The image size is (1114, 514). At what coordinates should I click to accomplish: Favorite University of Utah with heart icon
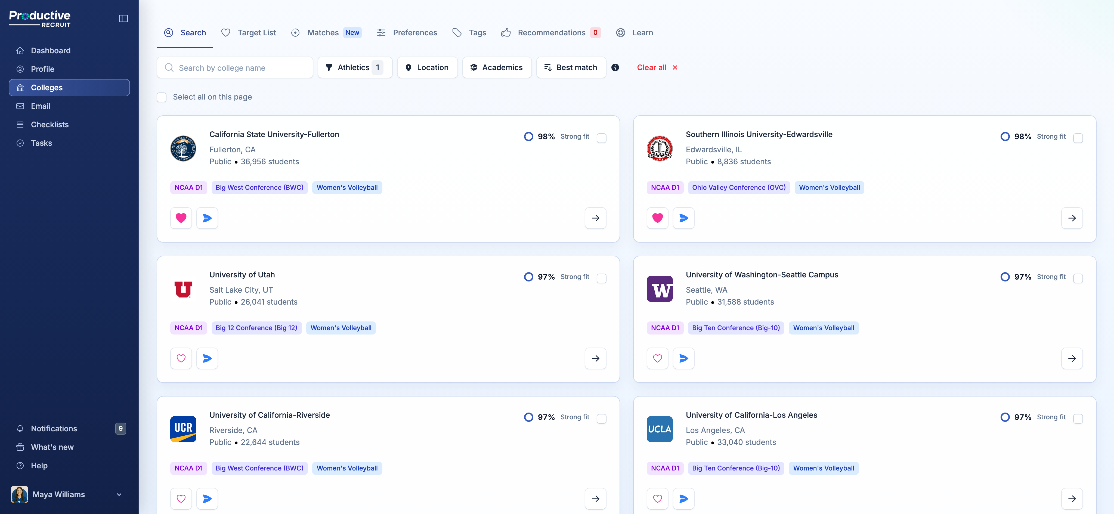pyautogui.click(x=181, y=358)
